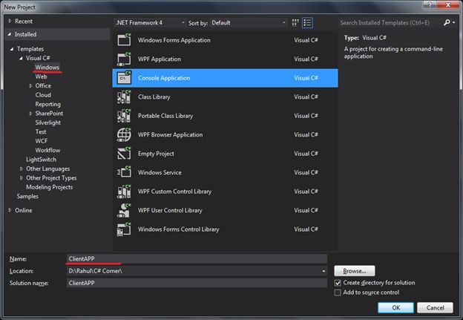Expand the Other Project Types node
Screen dimensions: 463x320
coord(22,178)
